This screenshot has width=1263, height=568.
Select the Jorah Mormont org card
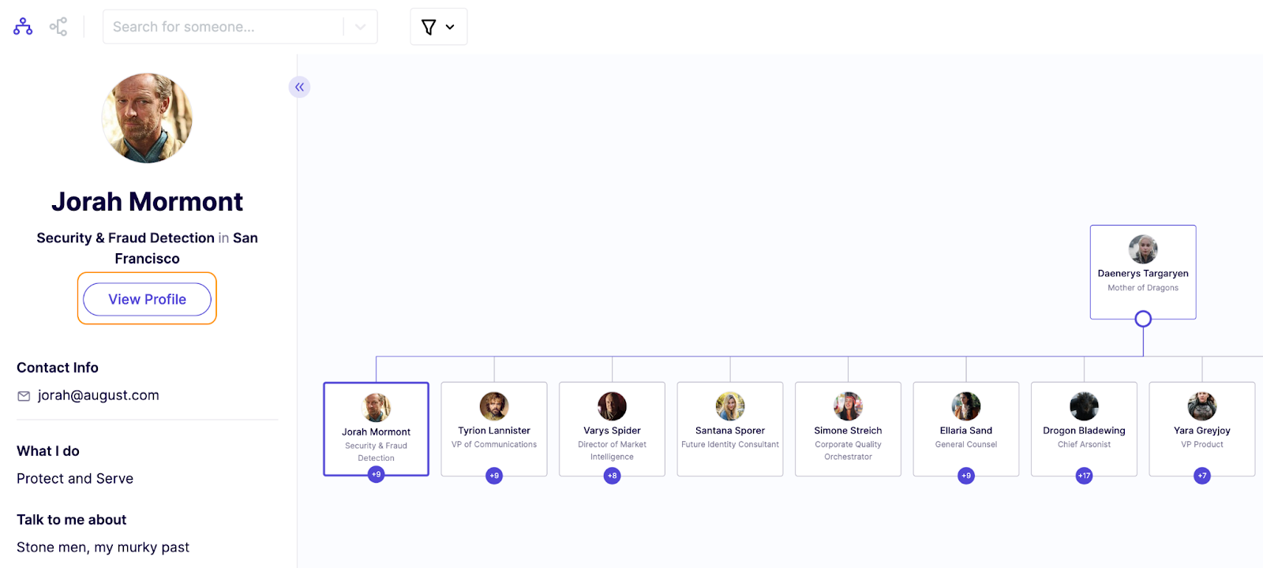point(377,429)
